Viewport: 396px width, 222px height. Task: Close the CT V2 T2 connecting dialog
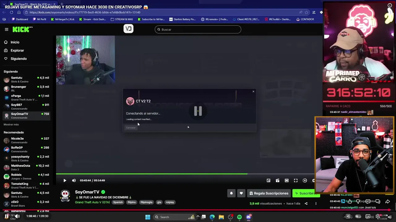point(253,91)
